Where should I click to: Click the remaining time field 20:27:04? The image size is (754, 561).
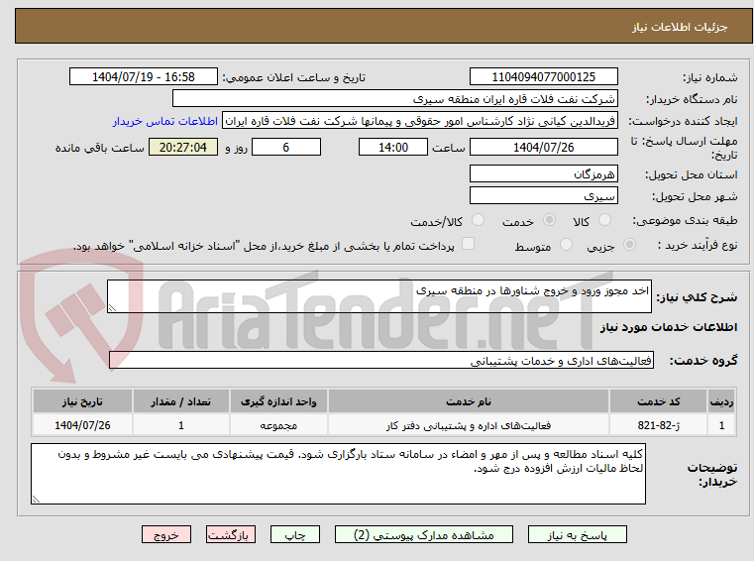tap(183, 147)
